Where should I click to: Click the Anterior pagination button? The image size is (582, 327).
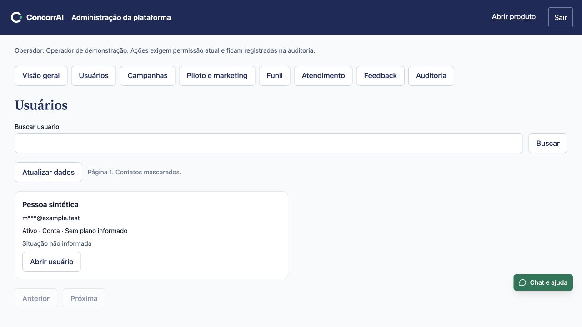pyautogui.click(x=36, y=298)
